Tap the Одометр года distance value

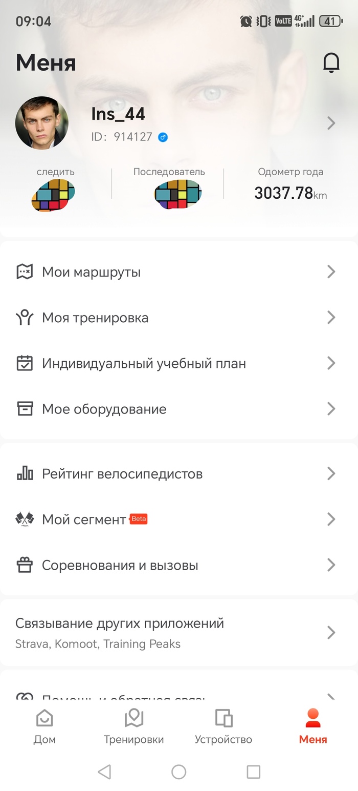(289, 193)
